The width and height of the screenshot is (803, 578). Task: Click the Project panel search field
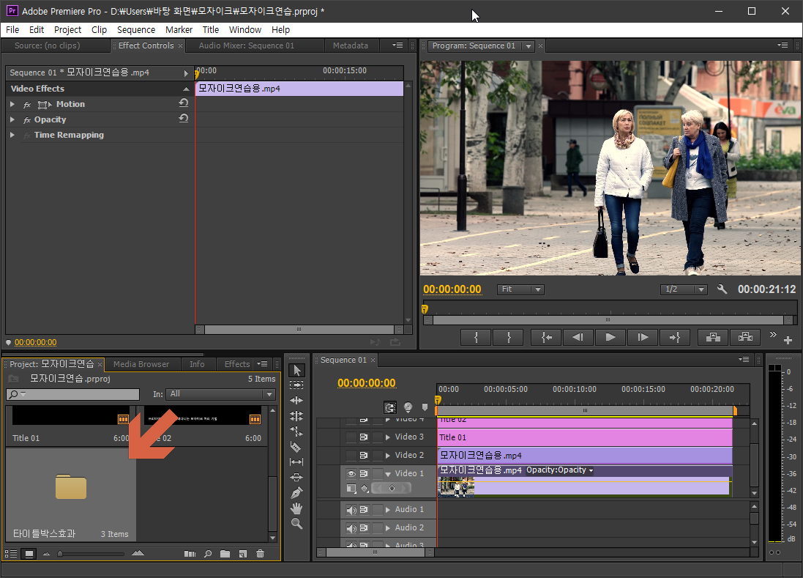pos(72,394)
